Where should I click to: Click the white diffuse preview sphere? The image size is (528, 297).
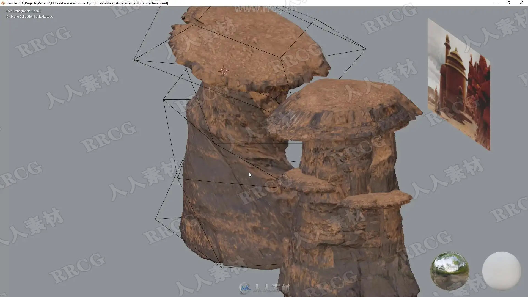(501, 271)
